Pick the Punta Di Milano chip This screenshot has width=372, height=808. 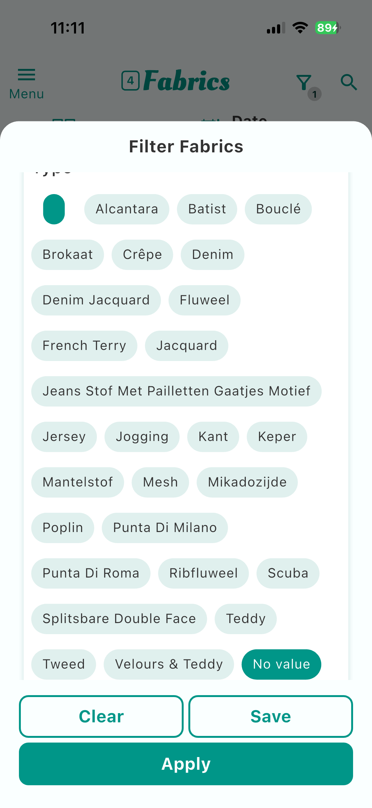point(165,528)
